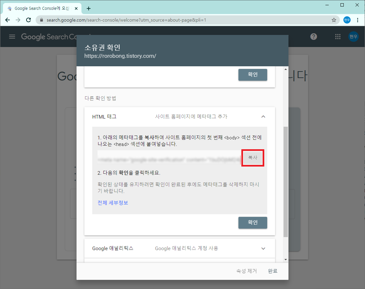Screen dimensions: 365x289
Task: Click the 확인 button in the top card
Action: click(x=252, y=75)
